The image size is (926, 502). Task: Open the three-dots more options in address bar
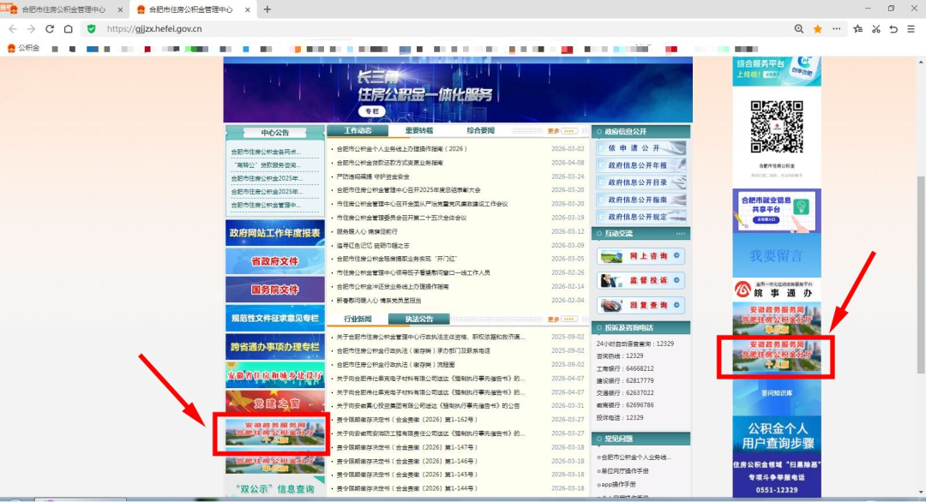click(837, 28)
